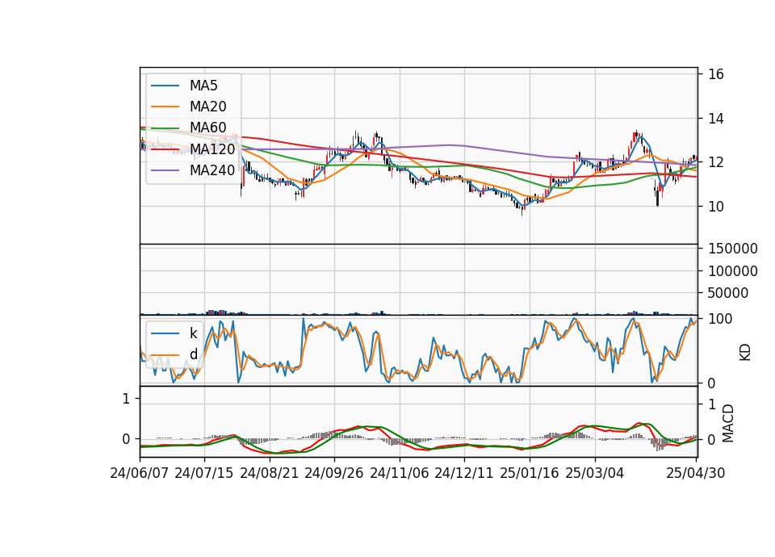The width and height of the screenshot is (775, 557).
Task: Click the MACD axis label
Action: pos(728,423)
